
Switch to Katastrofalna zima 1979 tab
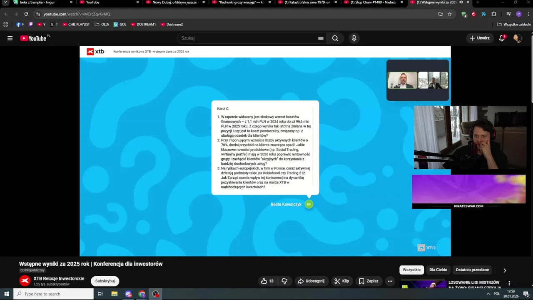pyautogui.click(x=308, y=2)
